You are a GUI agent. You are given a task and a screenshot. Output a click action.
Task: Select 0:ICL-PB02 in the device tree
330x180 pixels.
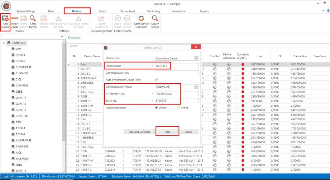click(x=22, y=85)
